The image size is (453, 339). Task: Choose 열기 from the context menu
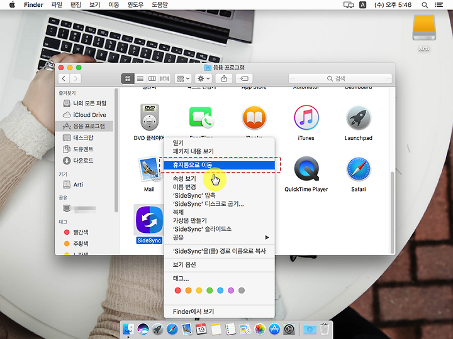[x=219, y=143]
